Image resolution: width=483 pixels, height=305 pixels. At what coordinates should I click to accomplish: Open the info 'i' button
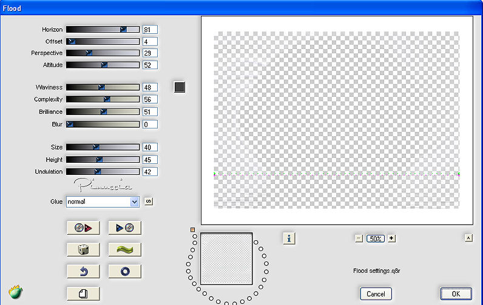[x=289, y=238]
